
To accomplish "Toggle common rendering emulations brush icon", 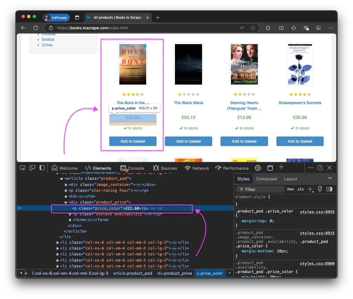I will click(320, 189).
